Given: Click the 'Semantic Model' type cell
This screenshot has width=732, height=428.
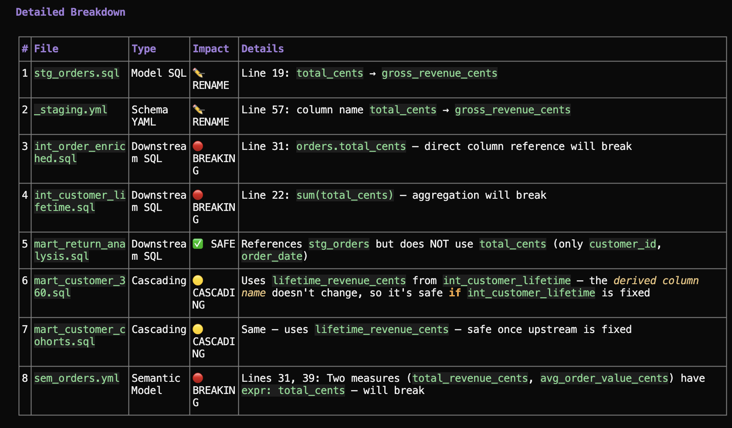Looking at the screenshot, I should pos(156,384).
